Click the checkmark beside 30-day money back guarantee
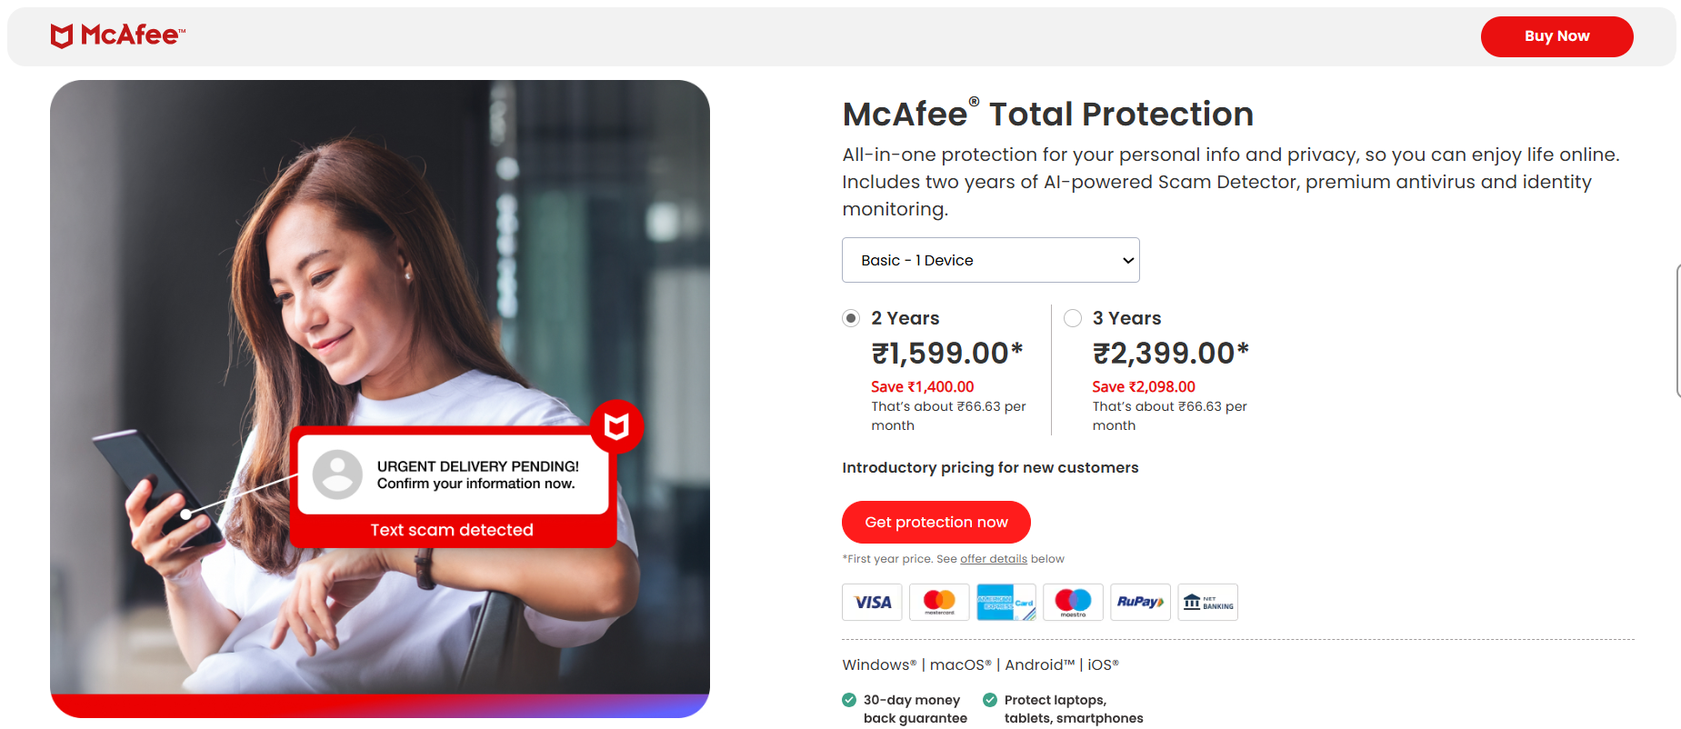Screen dimensions: 1681x729 tap(847, 700)
